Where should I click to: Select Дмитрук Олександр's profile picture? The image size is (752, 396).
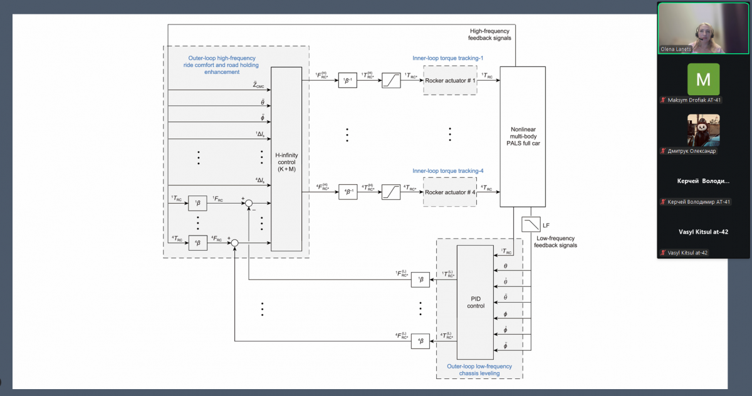point(703,130)
